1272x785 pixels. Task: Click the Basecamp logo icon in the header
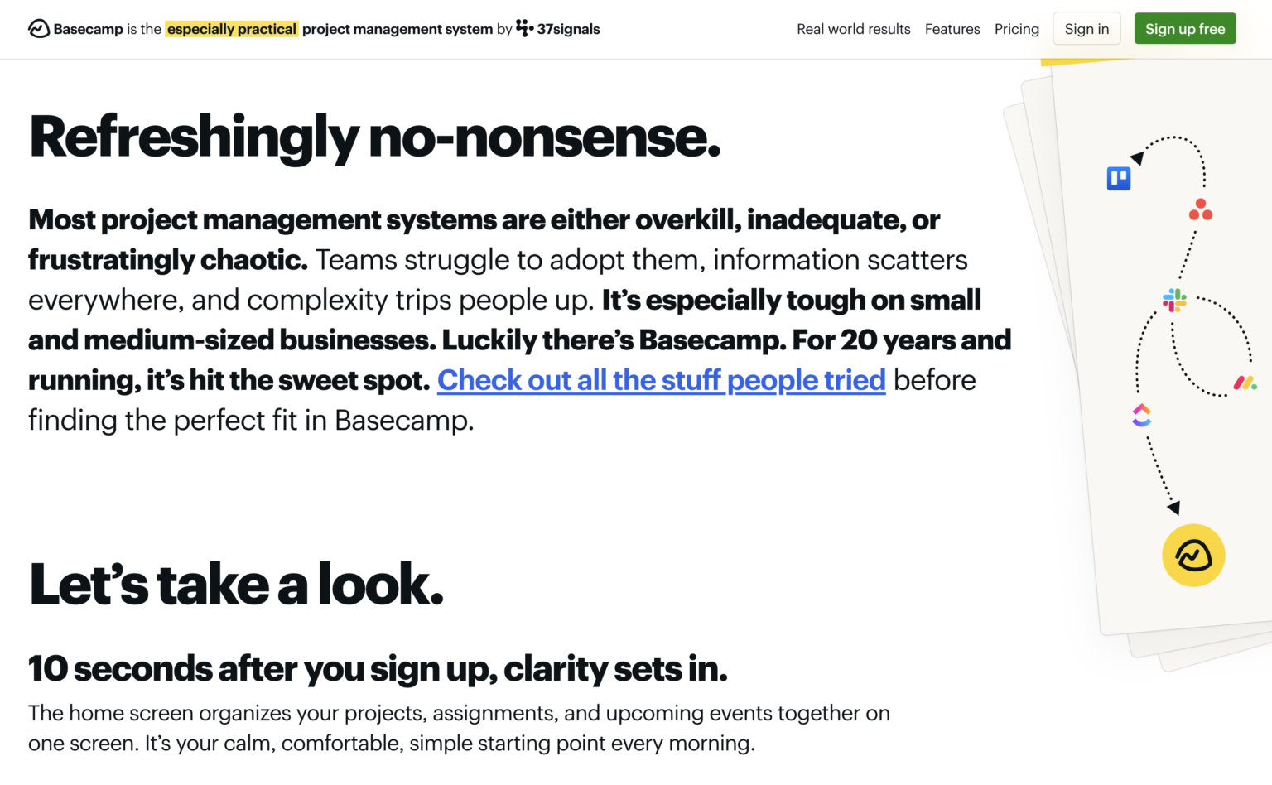(37, 28)
